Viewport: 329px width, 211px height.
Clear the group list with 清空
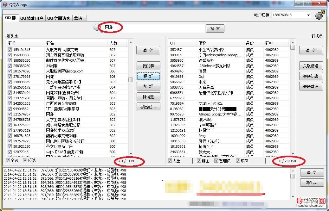click(x=148, y=50)
